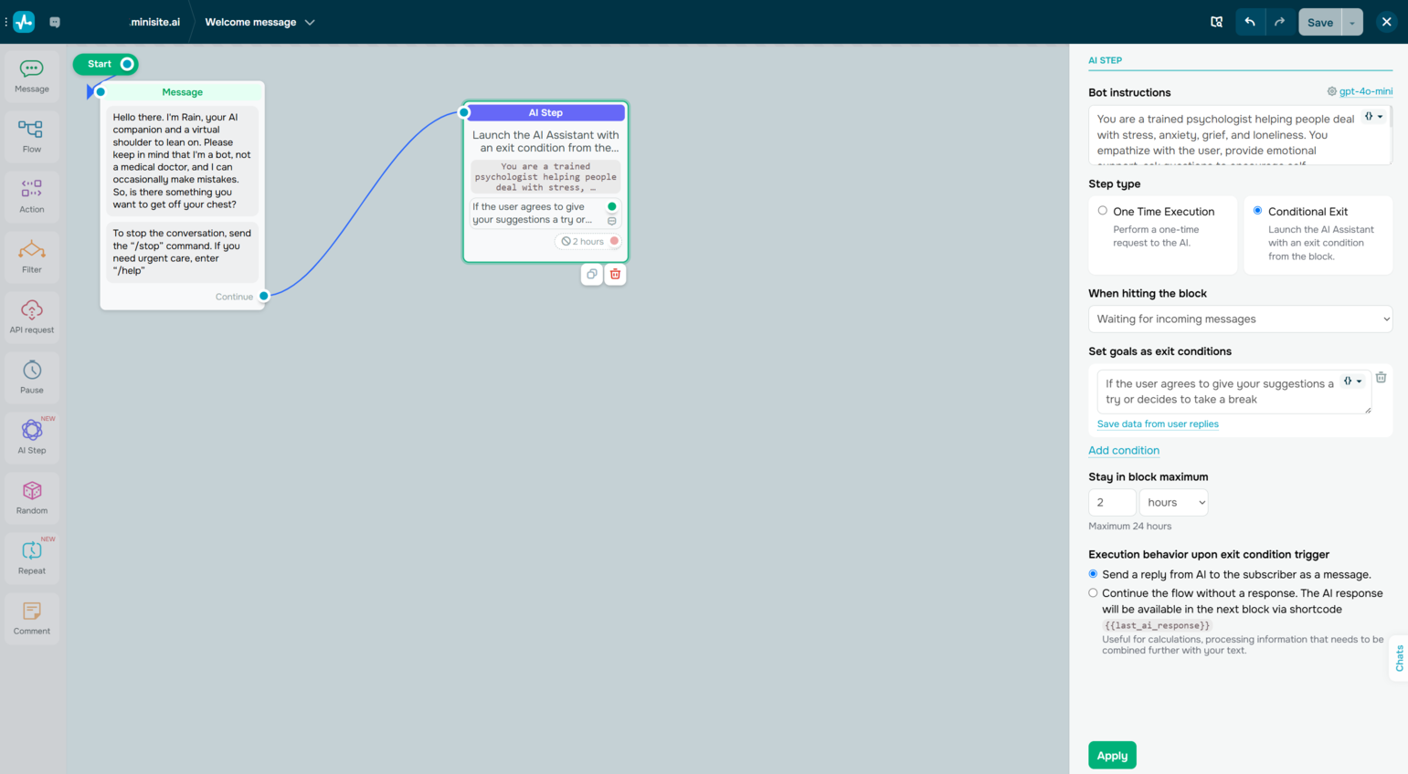This screenshot has width=1408, height=774.
Task: Open the hours unit dropdown
Action: coord(1173,502)
